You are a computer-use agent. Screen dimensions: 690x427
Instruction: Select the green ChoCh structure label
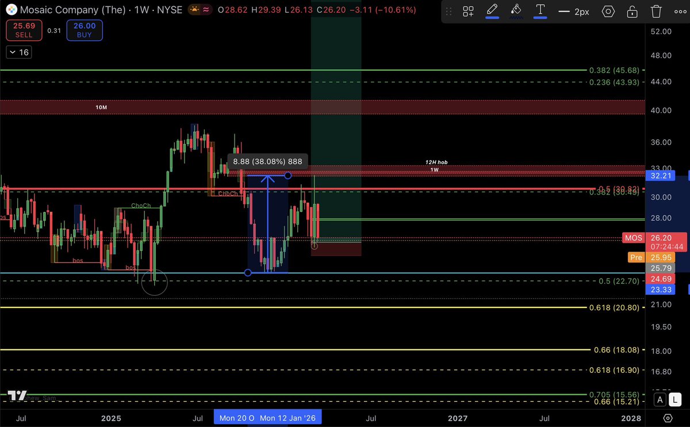coord(141,205)
